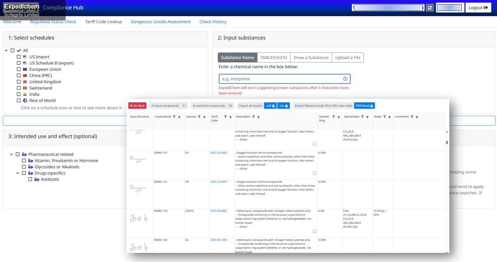The image size is (497, 262).
Task: Open the Dangerous Goods Assessment tab
Action: pos(161,22)
